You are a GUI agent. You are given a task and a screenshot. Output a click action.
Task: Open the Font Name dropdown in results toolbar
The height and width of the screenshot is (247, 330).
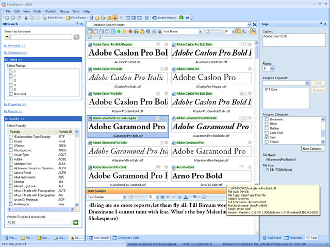[200, 31]
